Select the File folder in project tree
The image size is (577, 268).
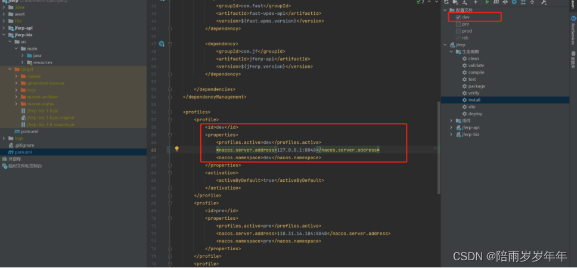18,21
